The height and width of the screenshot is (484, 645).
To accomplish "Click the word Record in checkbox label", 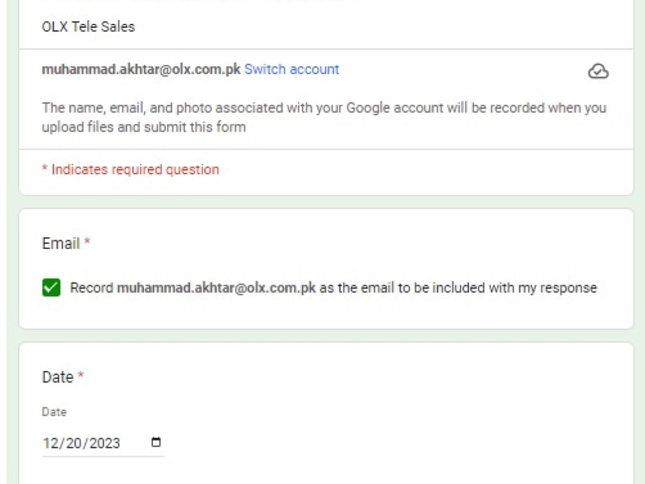I will (x=92, y=288).
